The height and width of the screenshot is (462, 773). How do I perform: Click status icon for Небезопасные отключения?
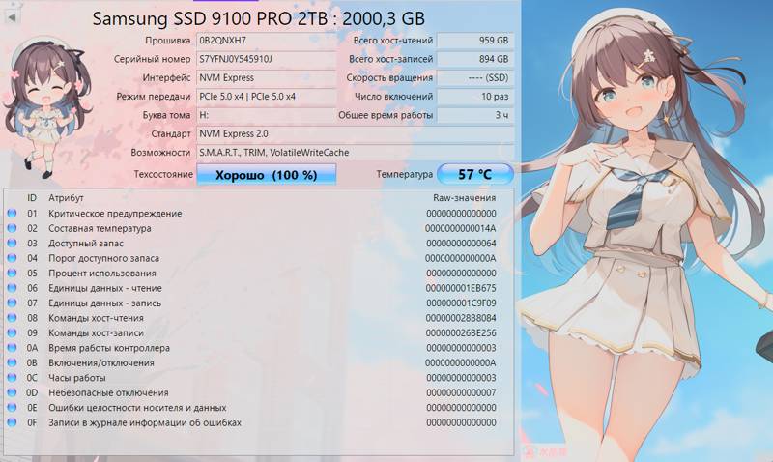(12, 393)
